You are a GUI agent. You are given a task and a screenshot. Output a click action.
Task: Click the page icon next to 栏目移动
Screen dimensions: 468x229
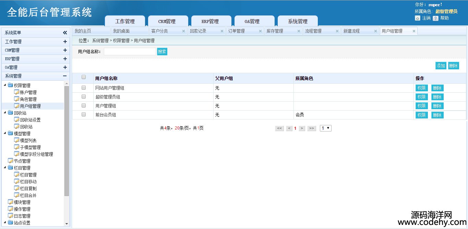16,181
